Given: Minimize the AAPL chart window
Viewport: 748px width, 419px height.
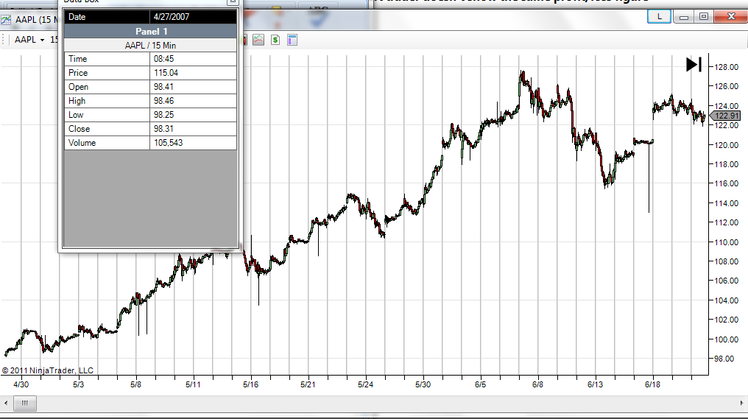Looking at the screenshot, I should [684, 17].
